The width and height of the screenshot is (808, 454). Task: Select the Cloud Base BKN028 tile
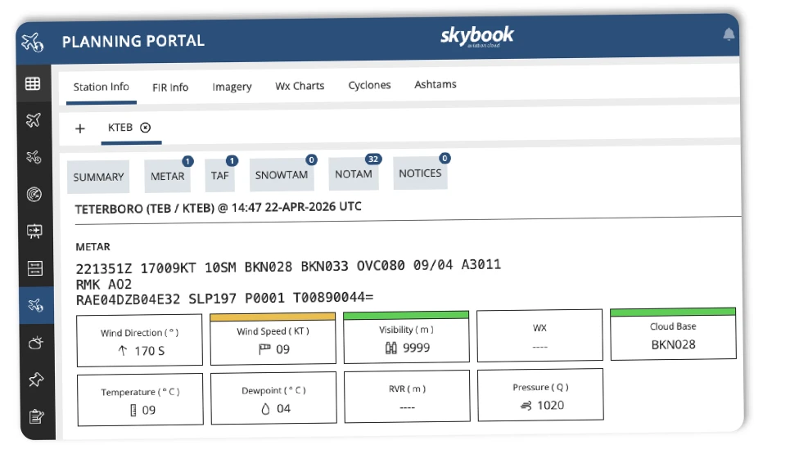(x=673, y=334)
